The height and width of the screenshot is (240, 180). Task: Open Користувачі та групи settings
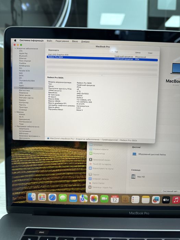click(x=101, y=168)
